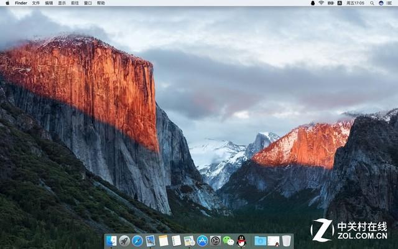The width and height of the screenshot is (398, 249).
Task: Open Finder from the Dock
Action: pos(111,241)
